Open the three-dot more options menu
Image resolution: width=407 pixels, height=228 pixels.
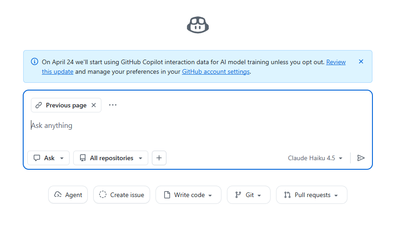(113, 105)
